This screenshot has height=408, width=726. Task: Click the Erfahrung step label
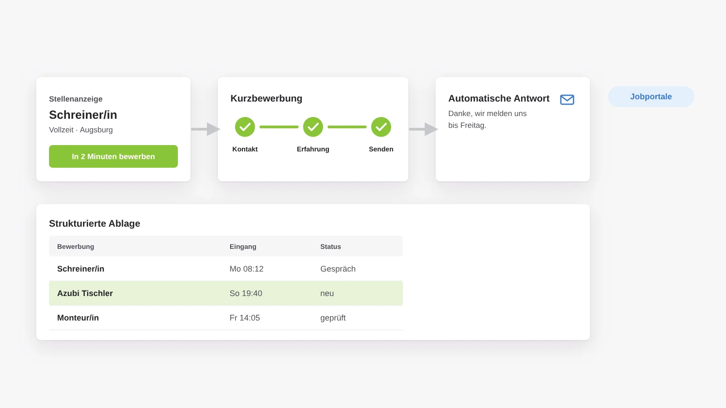click(313, 149)
